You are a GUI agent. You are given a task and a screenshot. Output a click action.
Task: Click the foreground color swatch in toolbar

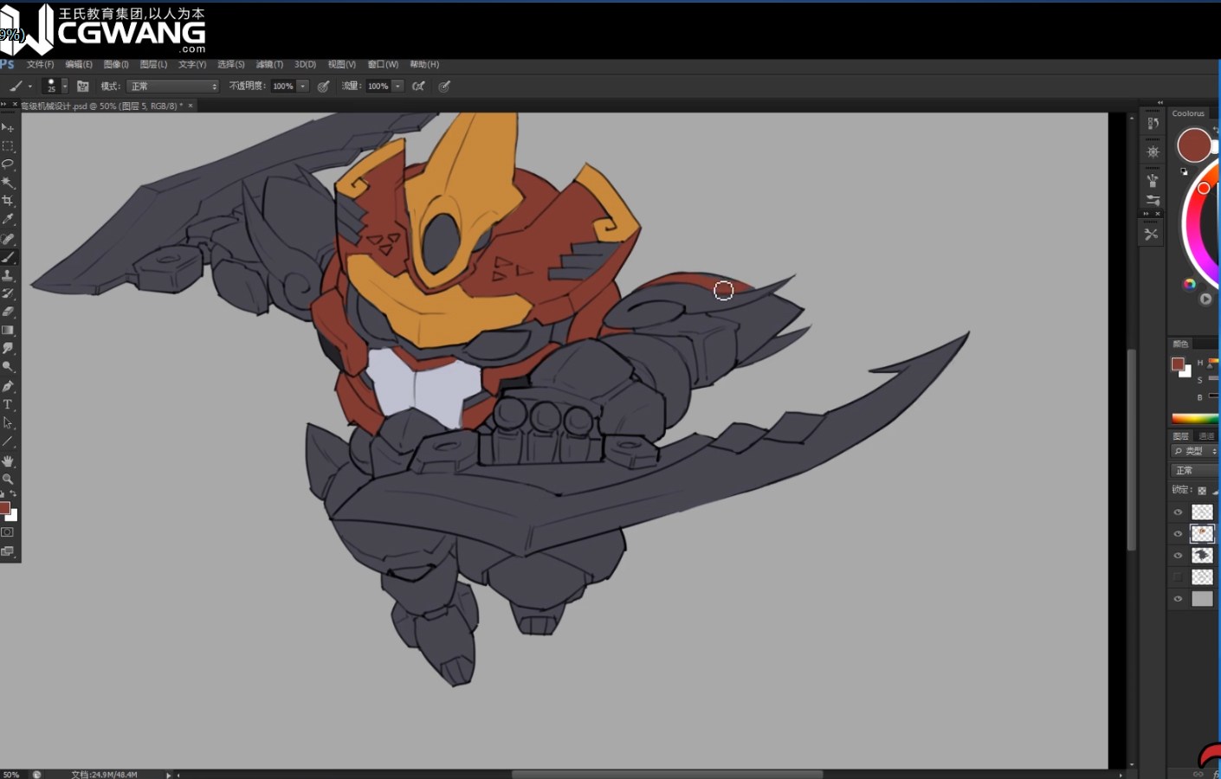[4, 508]
